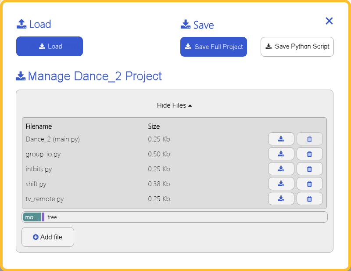Select the shift.py filename
The height and width of the screenshot is (271, 351).
tap(36, 184)
